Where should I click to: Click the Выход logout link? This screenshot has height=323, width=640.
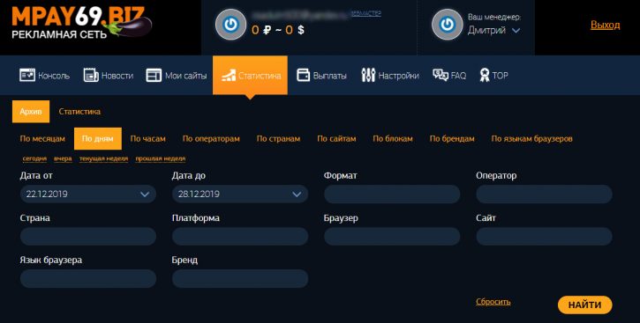point(606,25)
